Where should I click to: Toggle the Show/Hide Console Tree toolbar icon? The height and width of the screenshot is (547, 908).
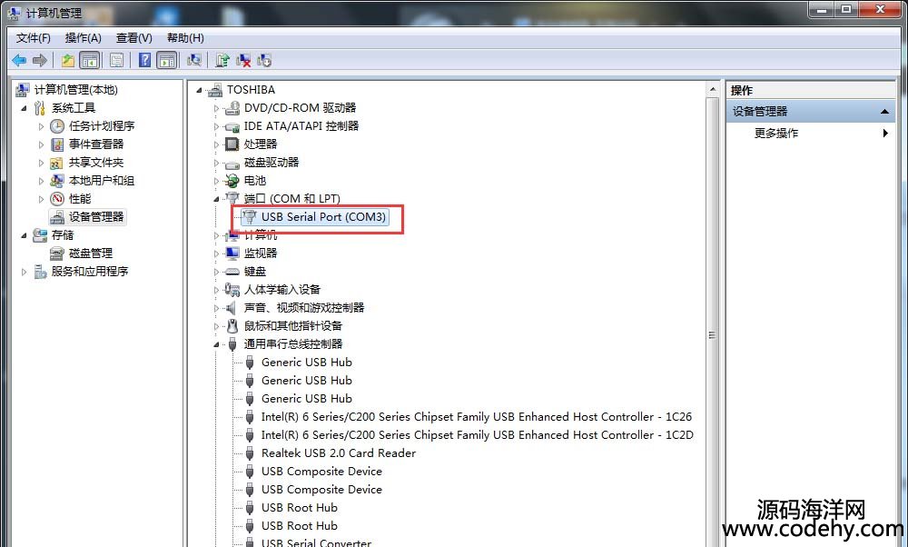coord(89,60)
